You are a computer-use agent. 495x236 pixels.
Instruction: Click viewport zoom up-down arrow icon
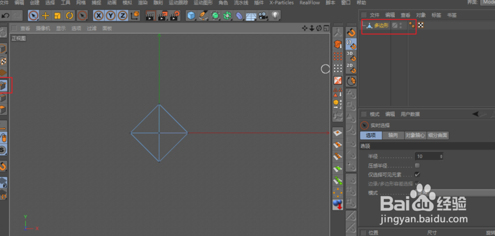(x=311, y=28)
